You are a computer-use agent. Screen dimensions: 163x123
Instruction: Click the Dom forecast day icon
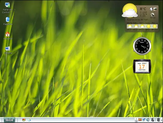(142, 26)
